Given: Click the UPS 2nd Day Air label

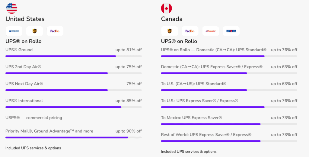Looking at the screenshot, I should point(23,67).
